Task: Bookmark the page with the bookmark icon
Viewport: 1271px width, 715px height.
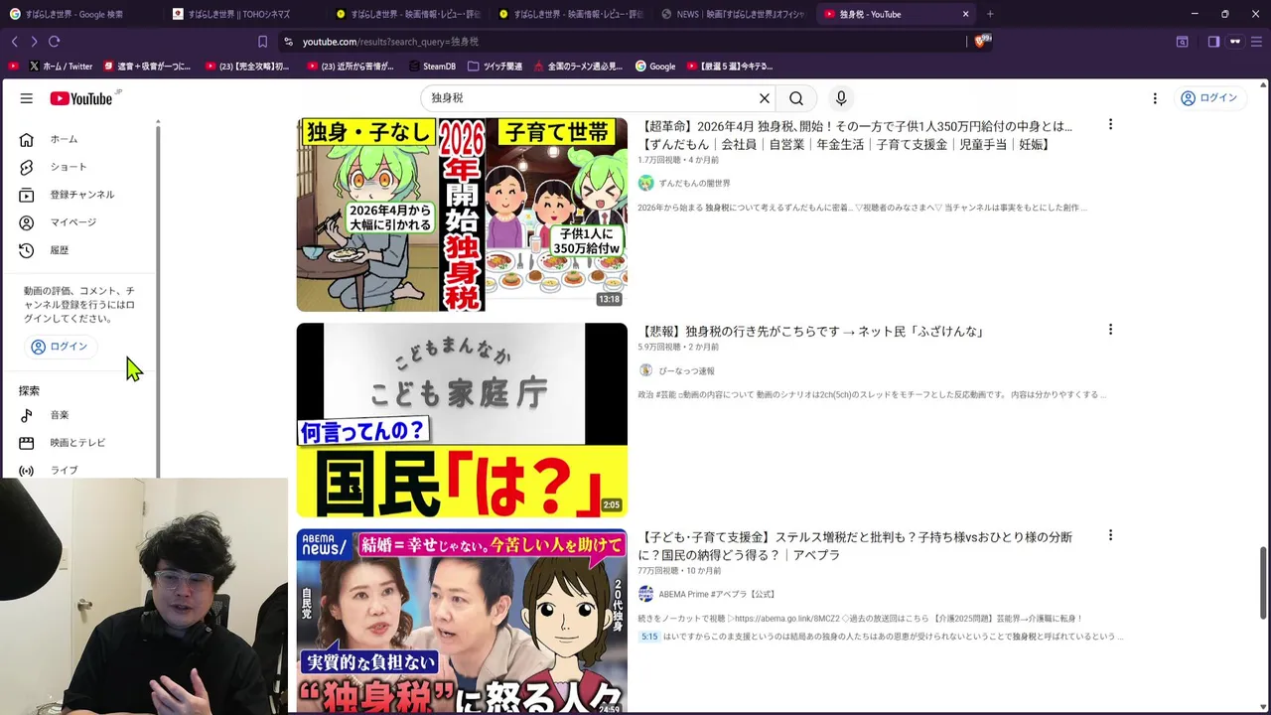Action: click(262, 42)
